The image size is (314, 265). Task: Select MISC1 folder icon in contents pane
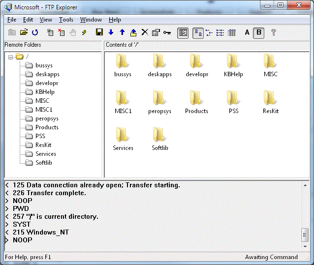[x=123, y=98]
